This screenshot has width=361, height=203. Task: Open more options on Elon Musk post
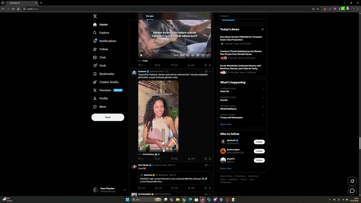[x=210, y=165]
